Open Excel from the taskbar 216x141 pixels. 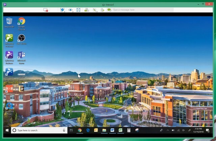pos(120,130)
